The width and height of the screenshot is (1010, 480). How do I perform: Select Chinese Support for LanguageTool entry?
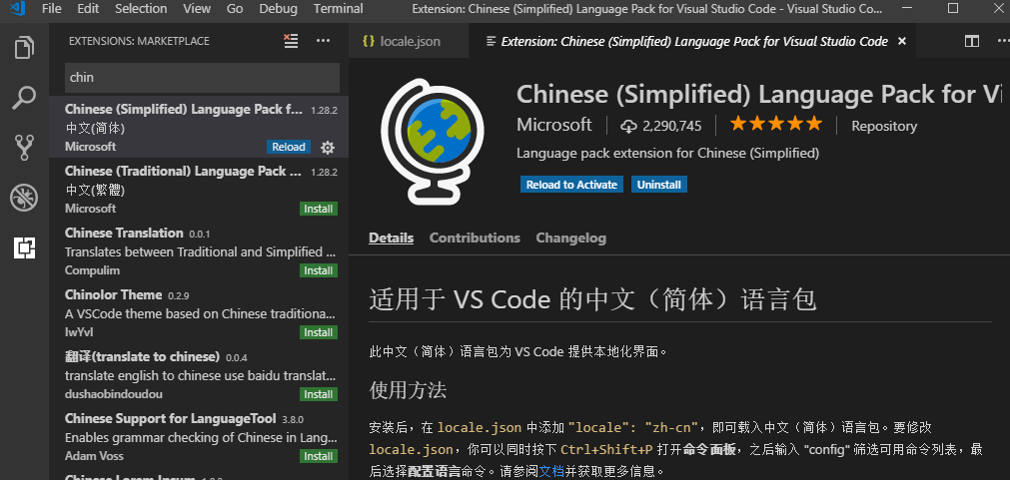click(x=199, y=436)
